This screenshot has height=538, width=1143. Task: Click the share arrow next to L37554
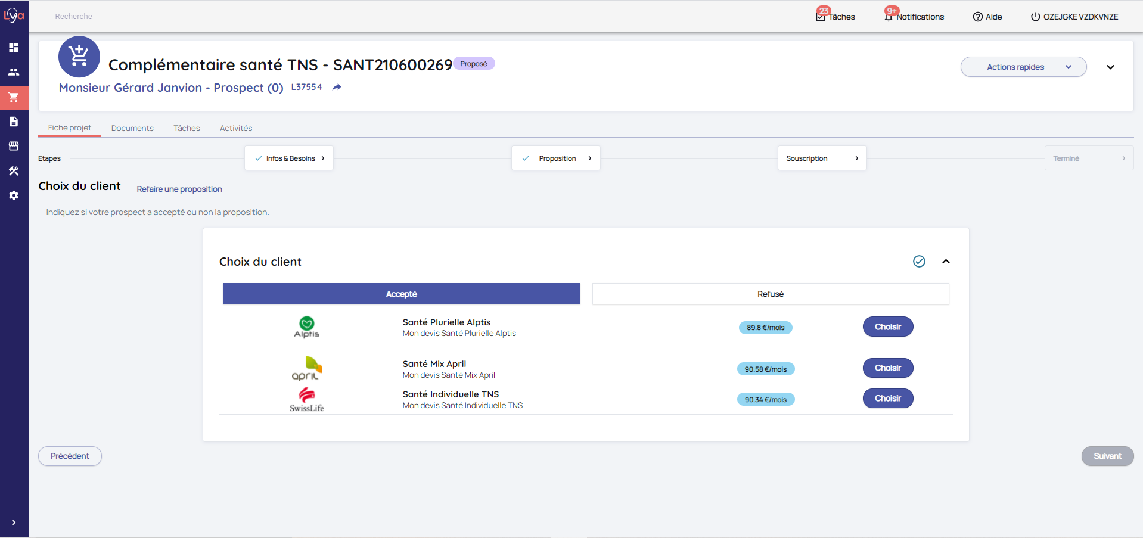(x=337, y=87)
